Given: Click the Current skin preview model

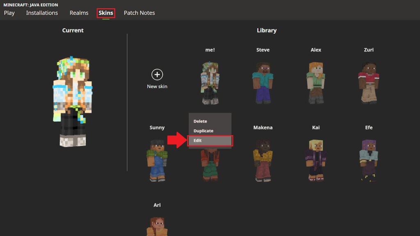Looking at the screenshot, I should pyautogui.click(x=73, y=102).
